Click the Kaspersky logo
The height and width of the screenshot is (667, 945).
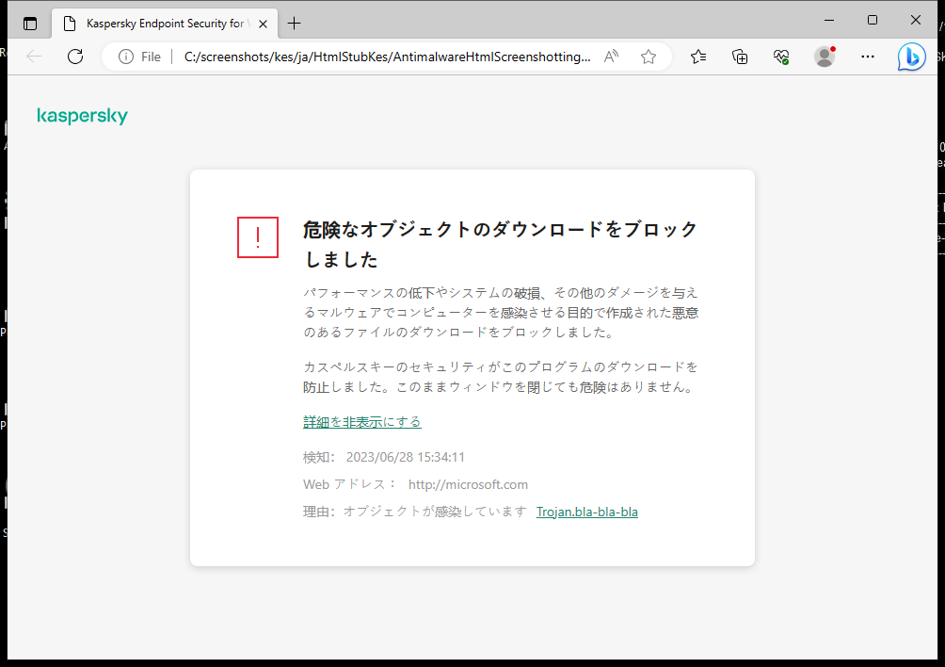tap(82, 115)
